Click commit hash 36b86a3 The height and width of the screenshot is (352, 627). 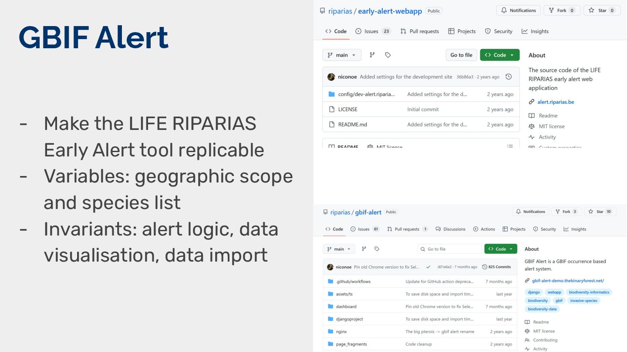coord(465,77)
